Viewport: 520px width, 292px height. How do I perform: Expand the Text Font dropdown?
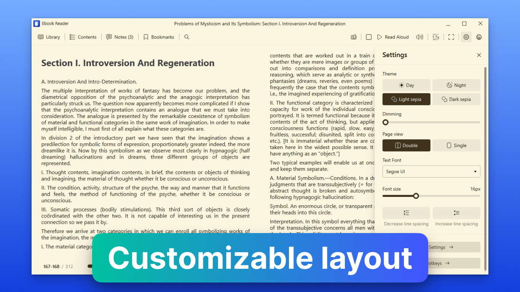click(x=431, y=171)
